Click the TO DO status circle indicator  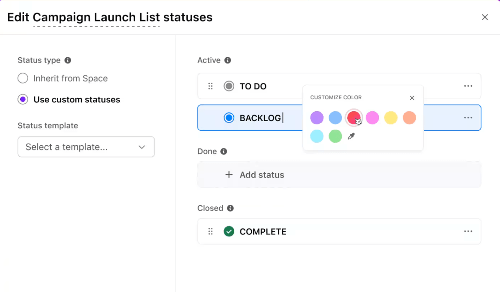(229, 86)
